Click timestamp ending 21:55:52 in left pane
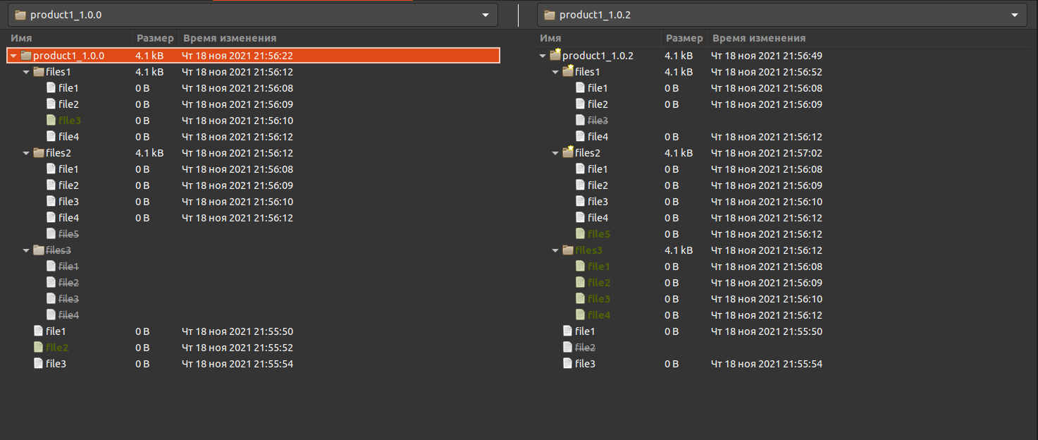Viewport: 1038px width, 440px height. point(237,348)
